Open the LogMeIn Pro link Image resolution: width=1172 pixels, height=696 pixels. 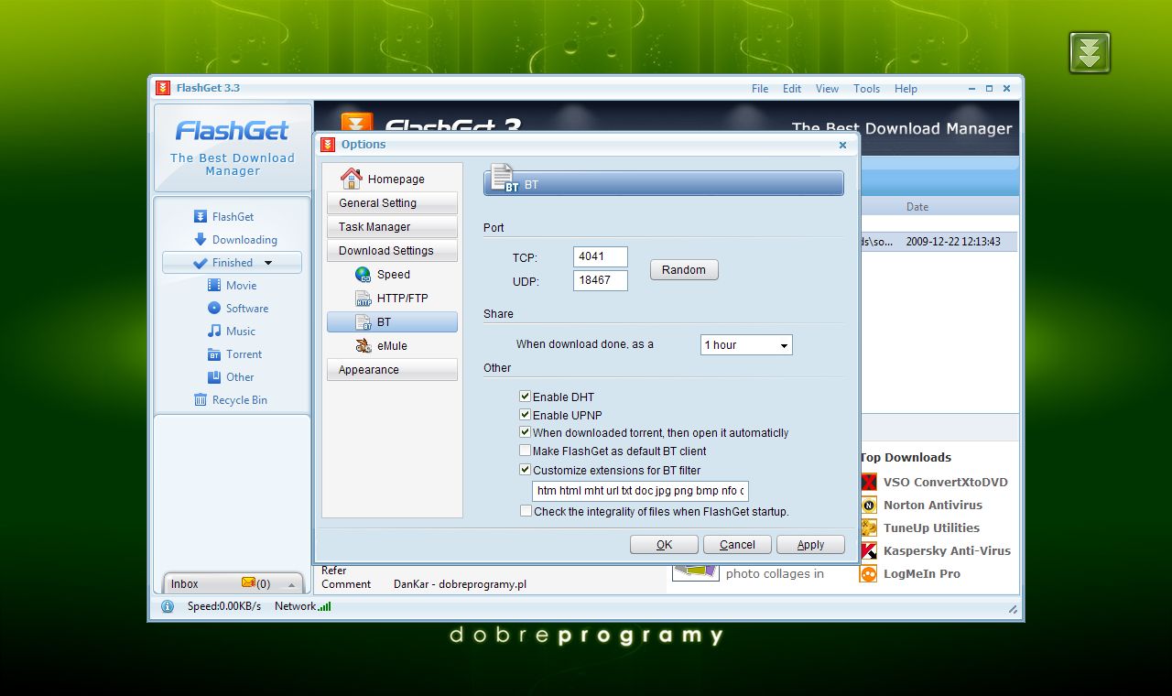point(921,574)
